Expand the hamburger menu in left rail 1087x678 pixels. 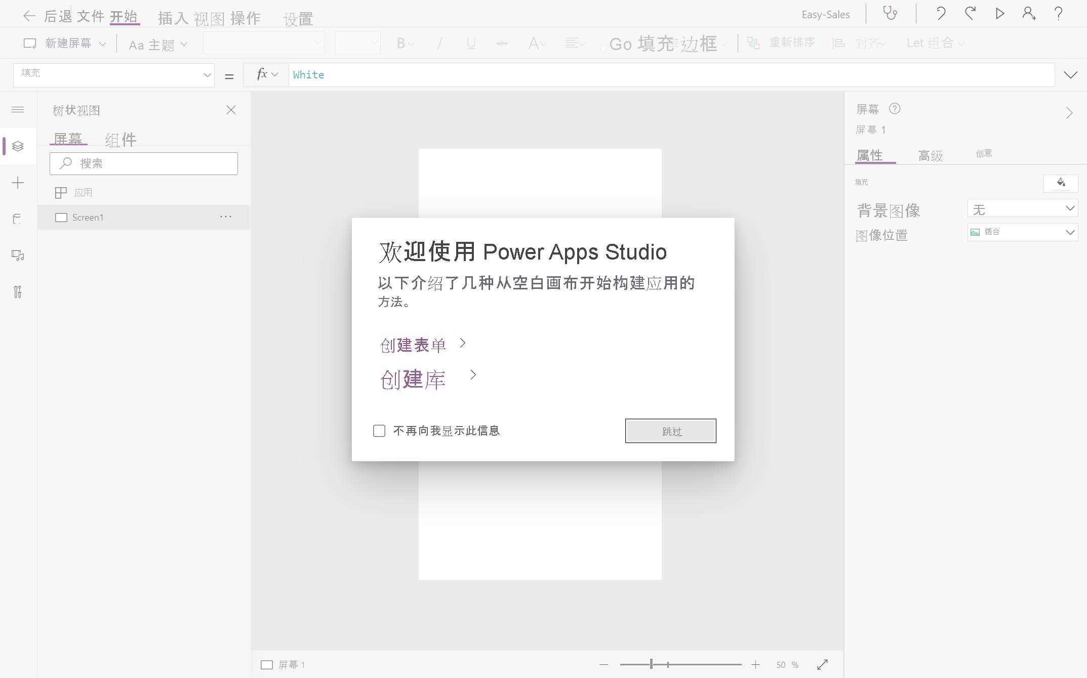[x=18, y=110]
